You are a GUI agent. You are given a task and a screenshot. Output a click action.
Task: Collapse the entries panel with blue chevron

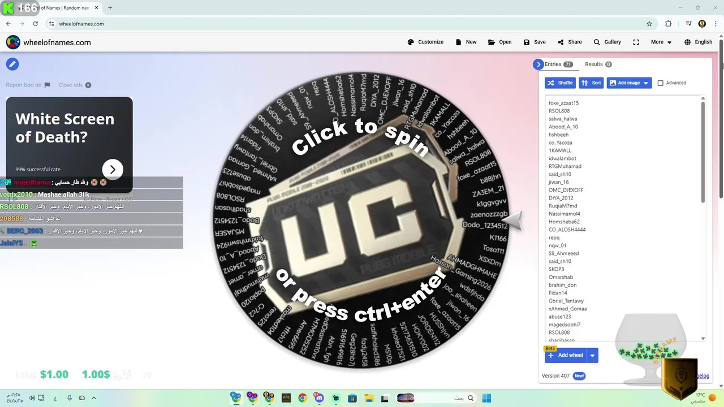(538, 64)
